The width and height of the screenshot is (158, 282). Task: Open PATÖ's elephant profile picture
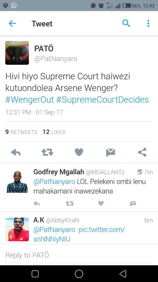coord(17,53)
